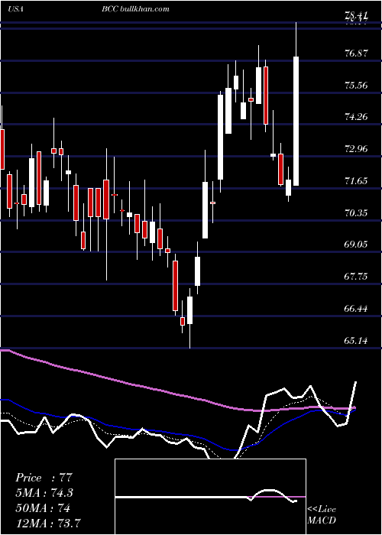Select the 71.65 price level label

[357, 181]
